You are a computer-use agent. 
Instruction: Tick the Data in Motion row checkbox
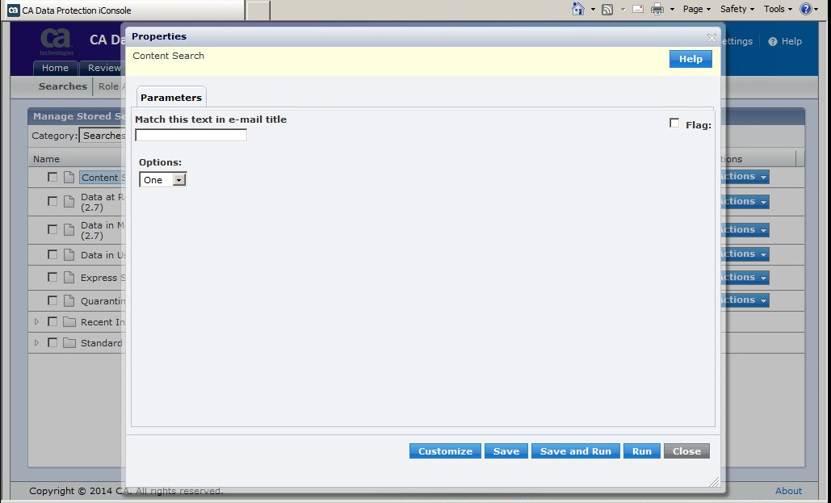[x=52, y=229]
